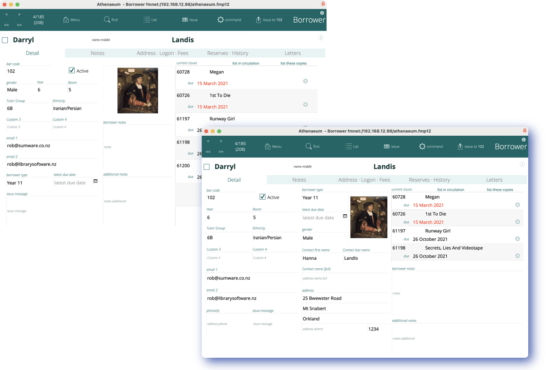Untick the Active checkbox in front window

263,197
